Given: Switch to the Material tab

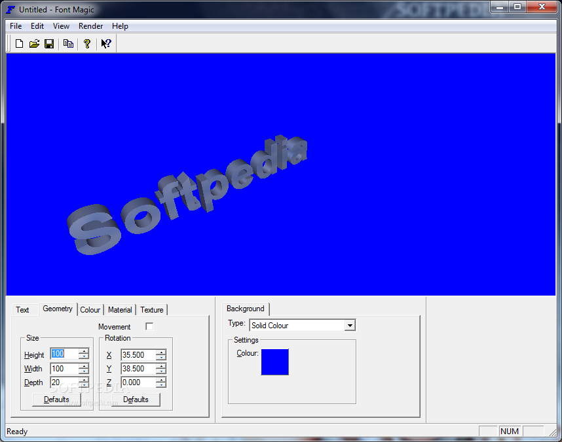Looking at the screenshot, I should pos(120,310).
